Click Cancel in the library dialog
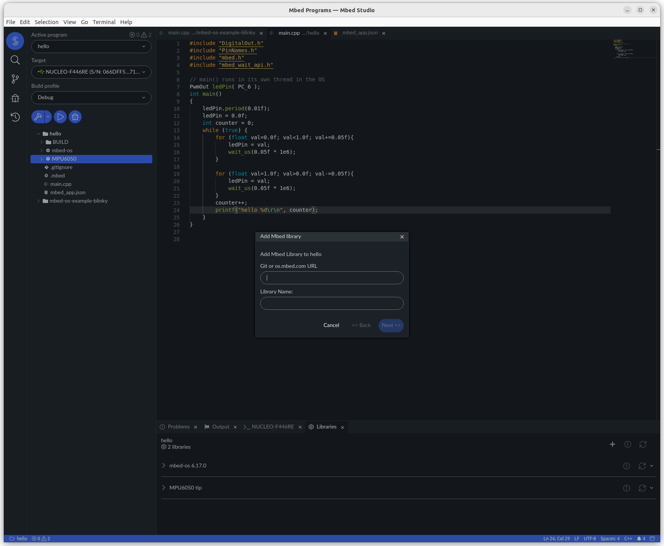This screenshot has height=546, width=664. [x=331, y=325]
